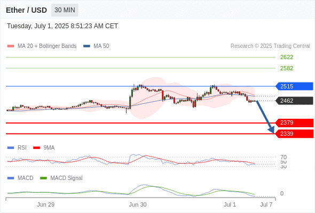This screenshot has width=315, height=213.
Task: Click the MACD Signal legend swatch
Action: [43, 178]
